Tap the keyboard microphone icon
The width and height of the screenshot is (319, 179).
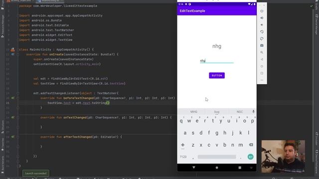[253, 111]
